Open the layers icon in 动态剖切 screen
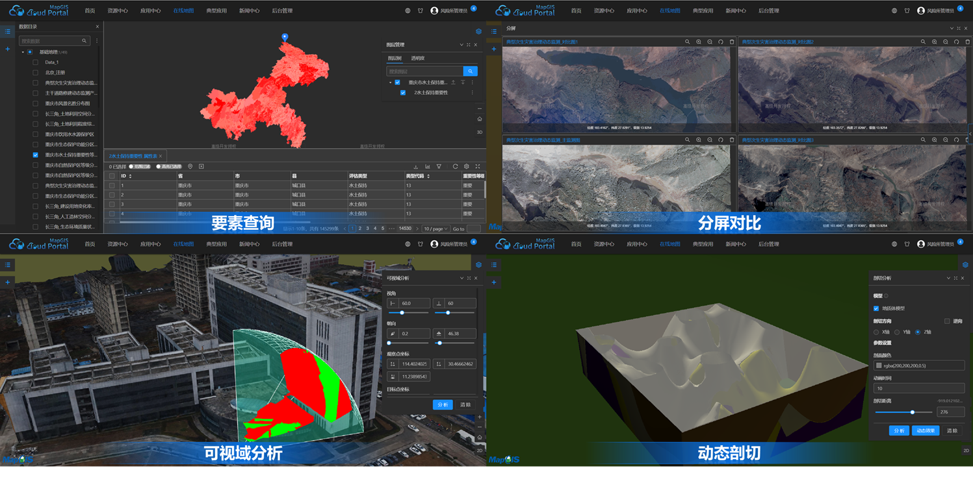973x483 pixels. tap(965, 265)
